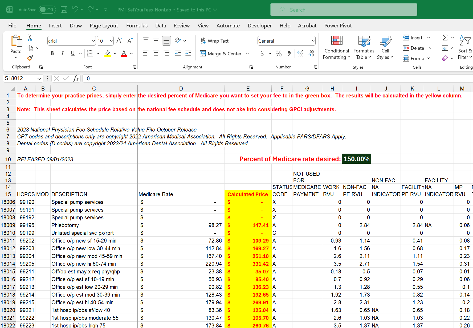Apply the yellow fill color swatch

click(108, 54)
